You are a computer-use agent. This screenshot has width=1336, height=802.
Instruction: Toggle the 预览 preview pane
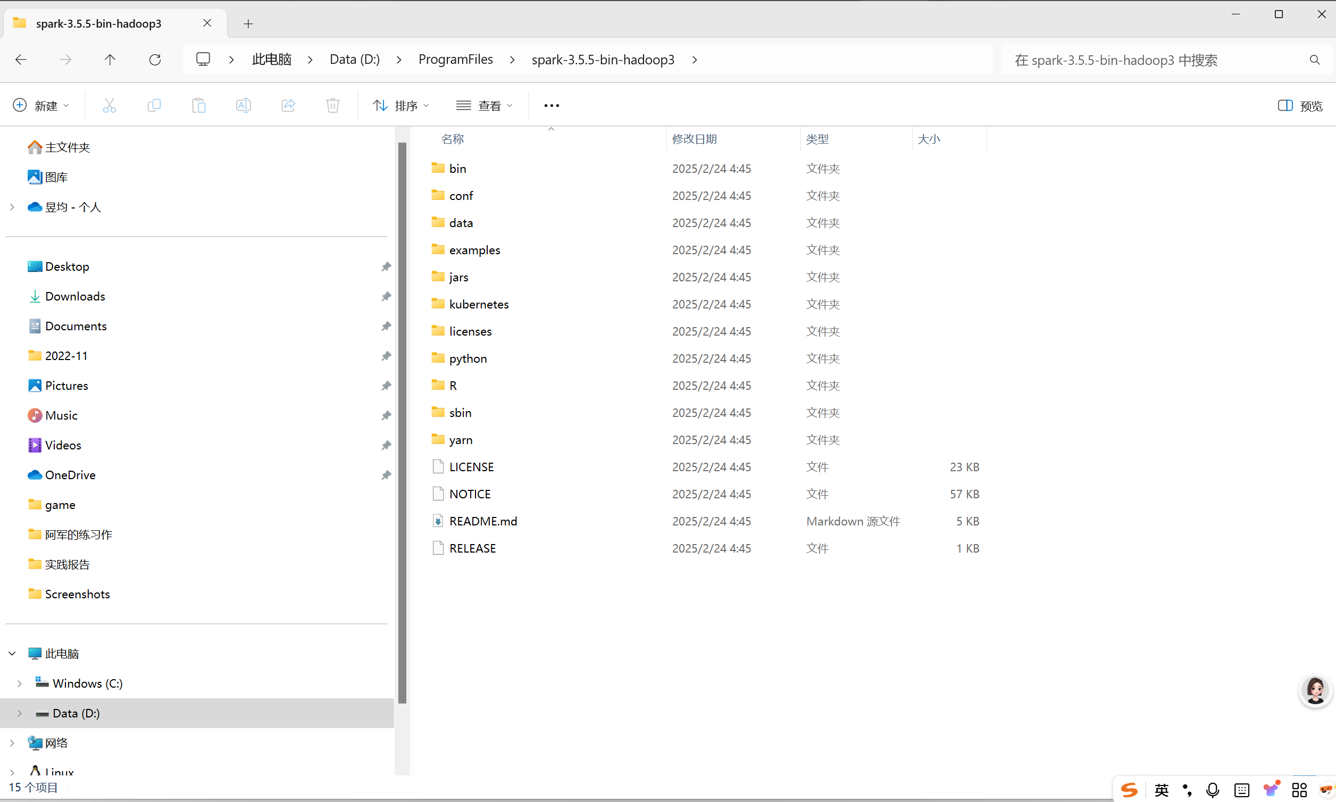coord(1300,105)
